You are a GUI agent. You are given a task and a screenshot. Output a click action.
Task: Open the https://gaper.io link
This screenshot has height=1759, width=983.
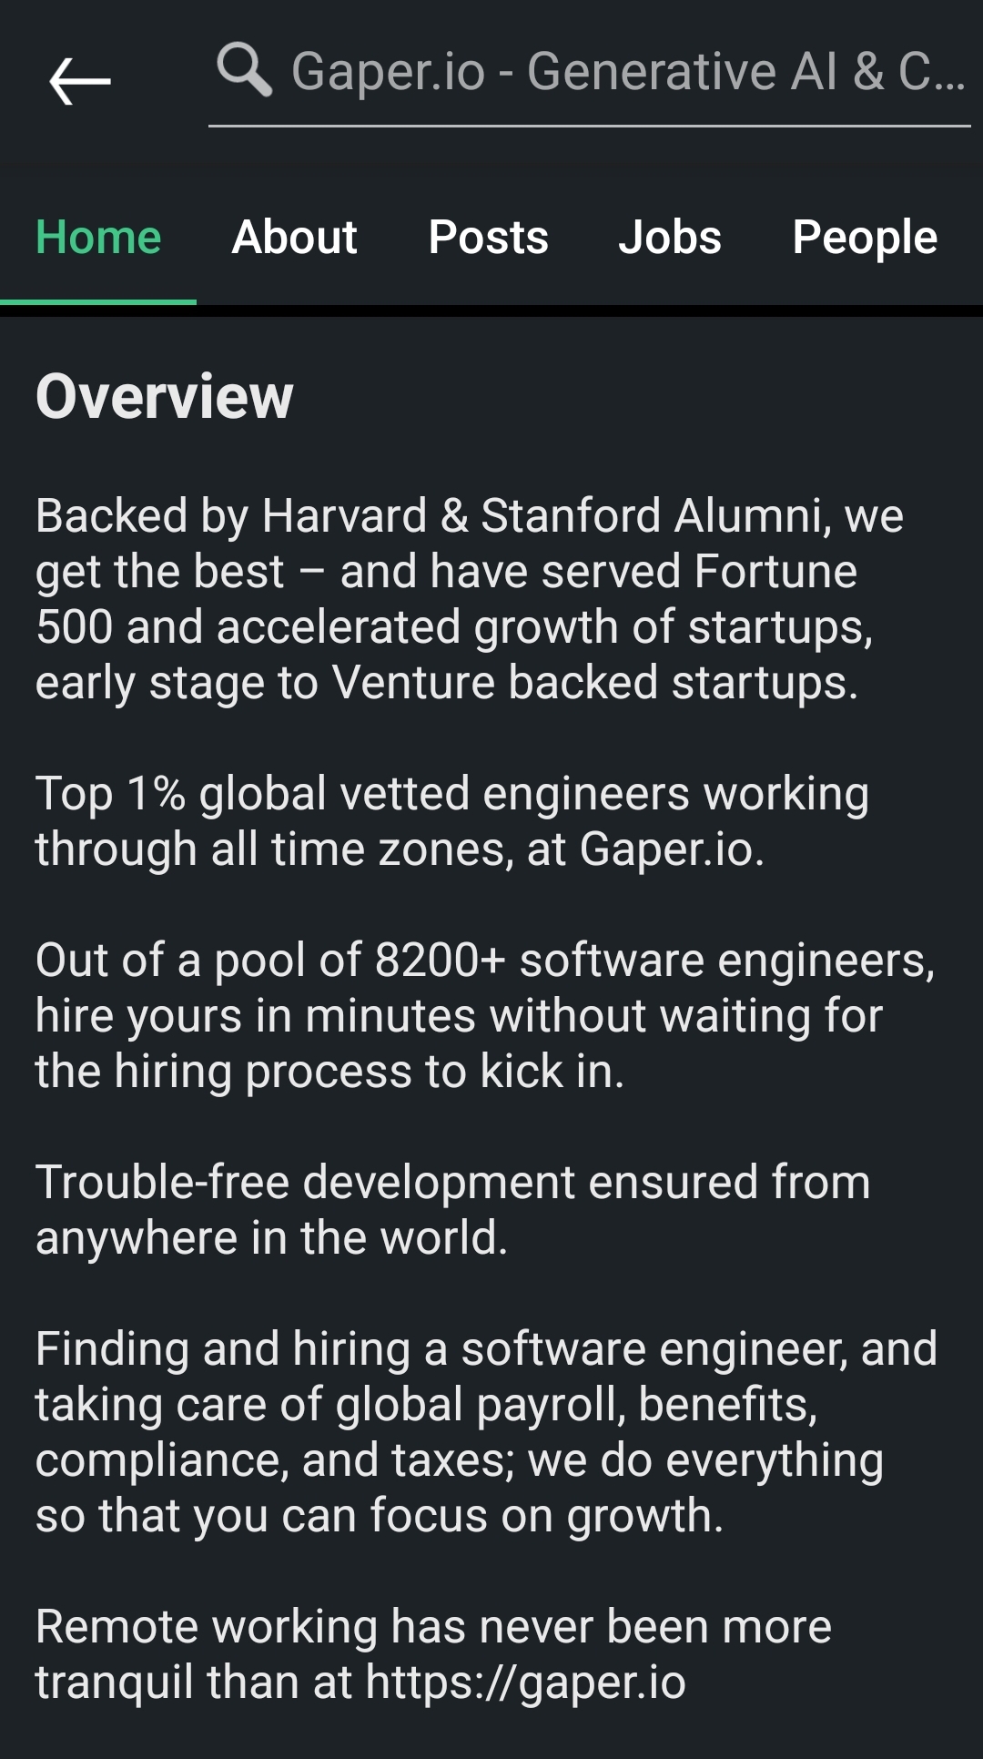(526, 1683)
